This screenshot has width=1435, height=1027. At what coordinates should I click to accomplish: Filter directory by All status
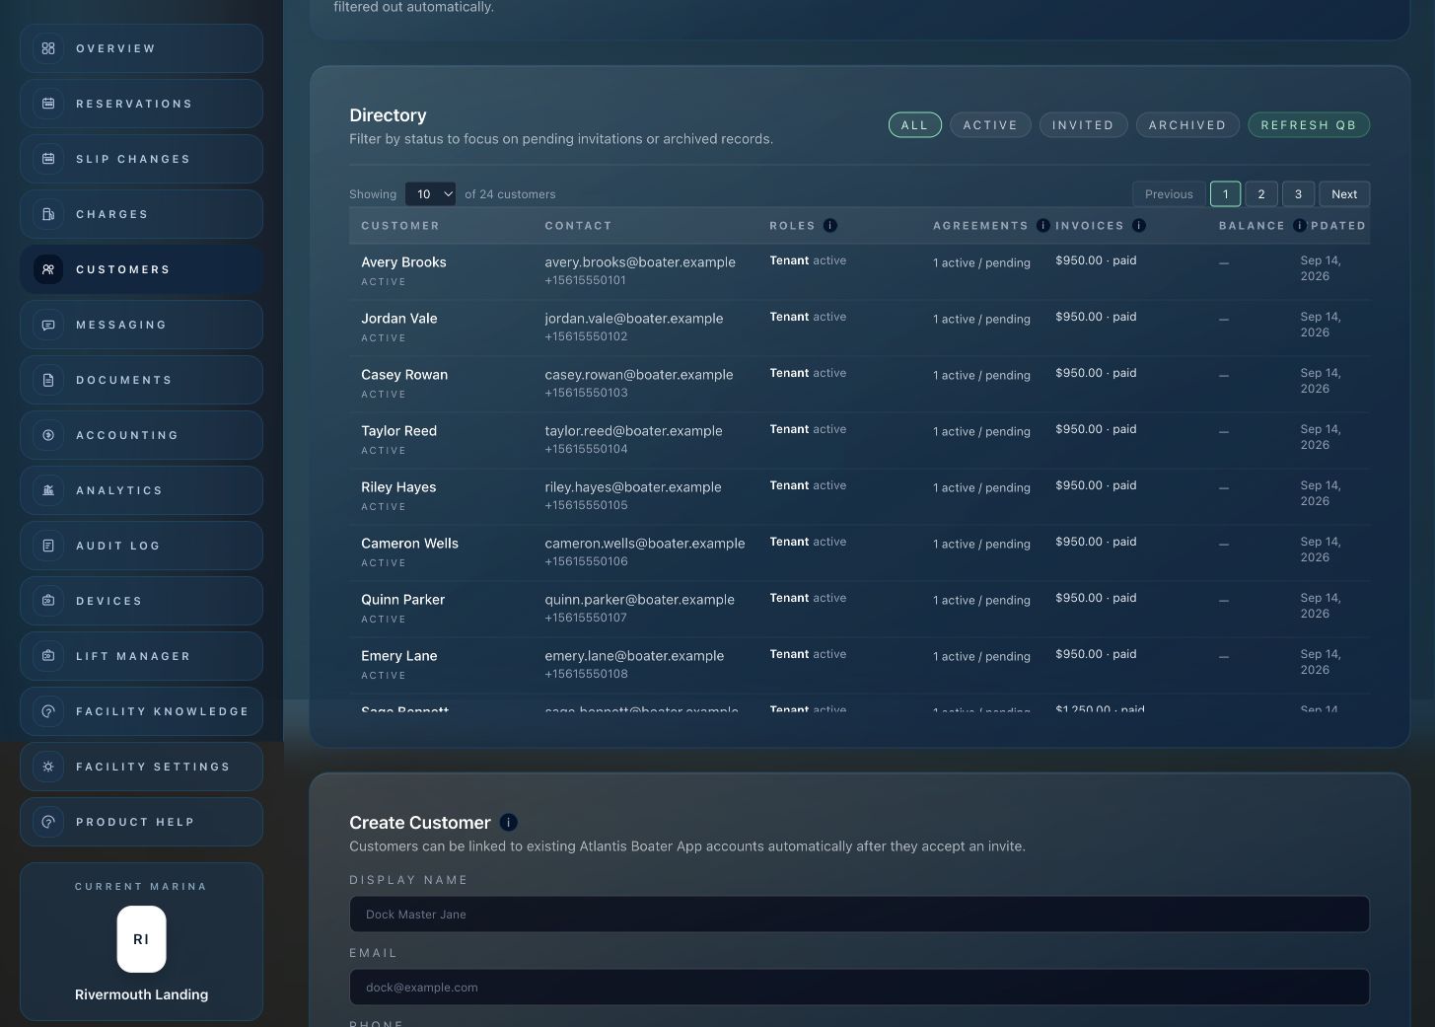(914, 125)
